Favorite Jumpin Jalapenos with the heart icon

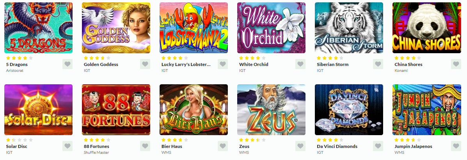456,146
